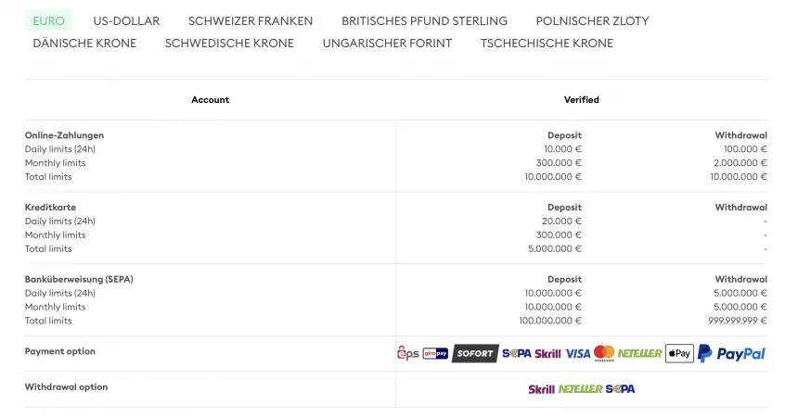Click Neteller logo in Withdrawal option row
The width and height of the screenshot is (798, 418).
tap(581, 389)
